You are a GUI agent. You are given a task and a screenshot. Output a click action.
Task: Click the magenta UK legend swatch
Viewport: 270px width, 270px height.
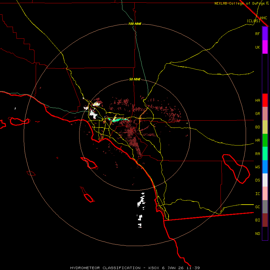[x=265, y=47]
